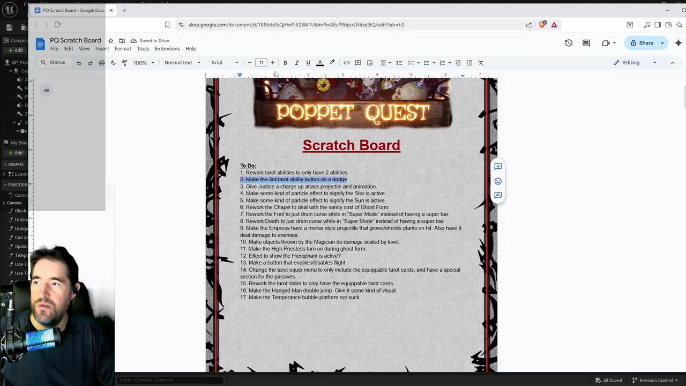Add comment from the page margin
Image resolution: width=686 pixels, height=386 pixels.
498,167
